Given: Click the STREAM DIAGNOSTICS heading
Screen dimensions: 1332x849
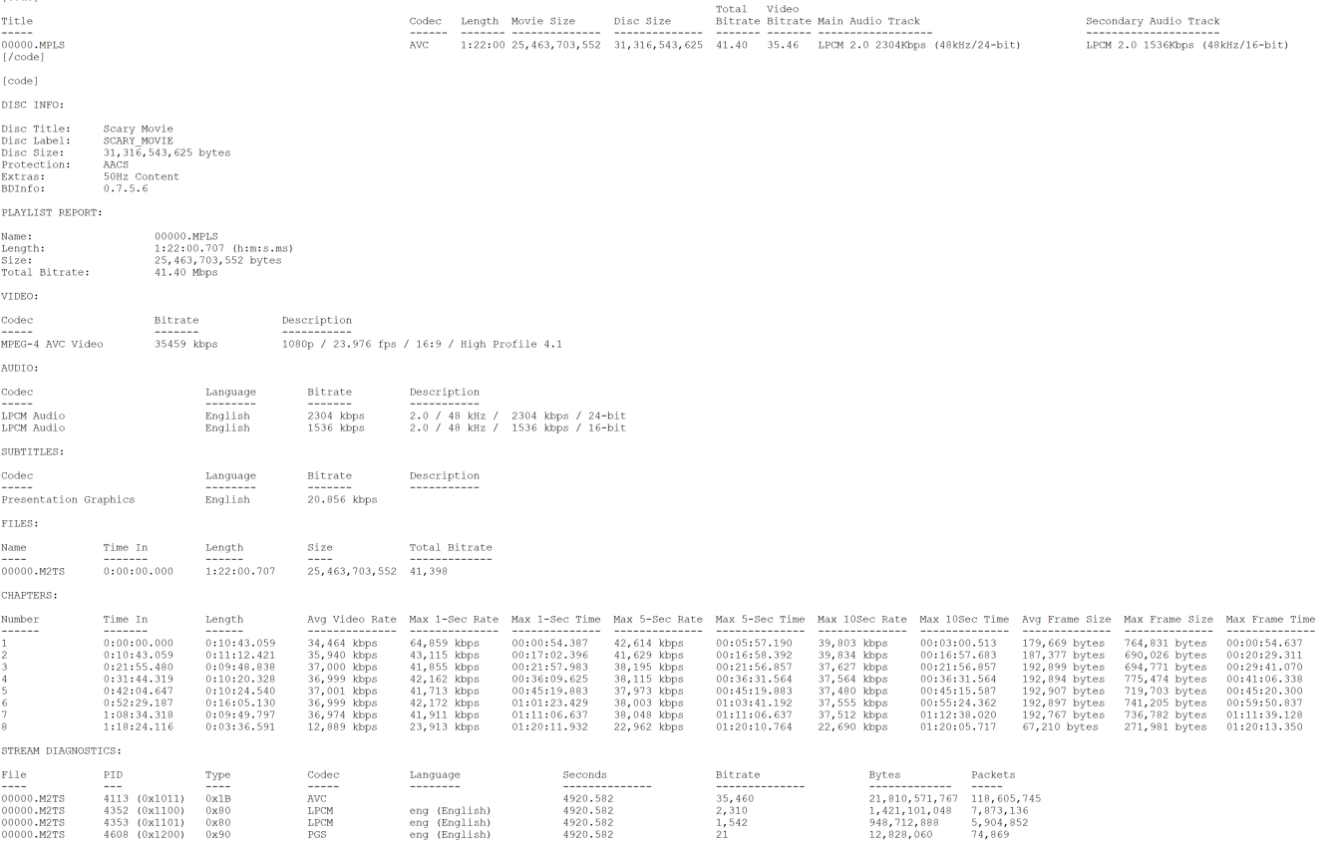Looking at the screenshot, I should (61, 750).
